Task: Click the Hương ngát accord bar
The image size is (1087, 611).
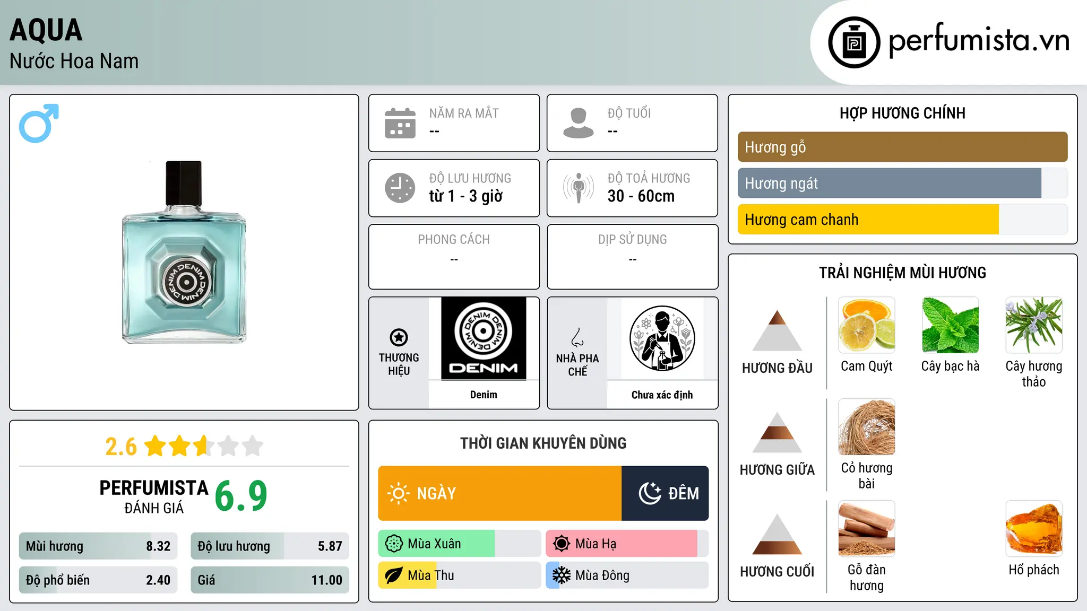Action: point(903,183)
